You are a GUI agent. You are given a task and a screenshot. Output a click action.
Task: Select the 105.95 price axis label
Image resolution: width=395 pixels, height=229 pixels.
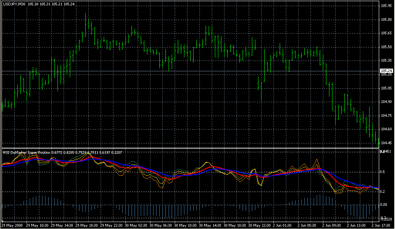[x=387, y=6]
